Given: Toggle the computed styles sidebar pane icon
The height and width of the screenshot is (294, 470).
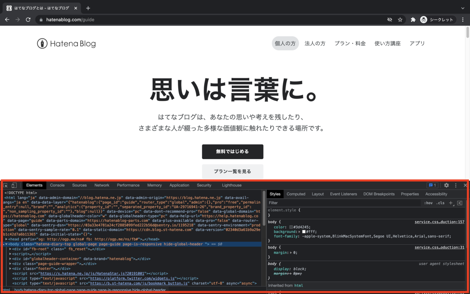Looking at the screenshot, I should (460, 203).
